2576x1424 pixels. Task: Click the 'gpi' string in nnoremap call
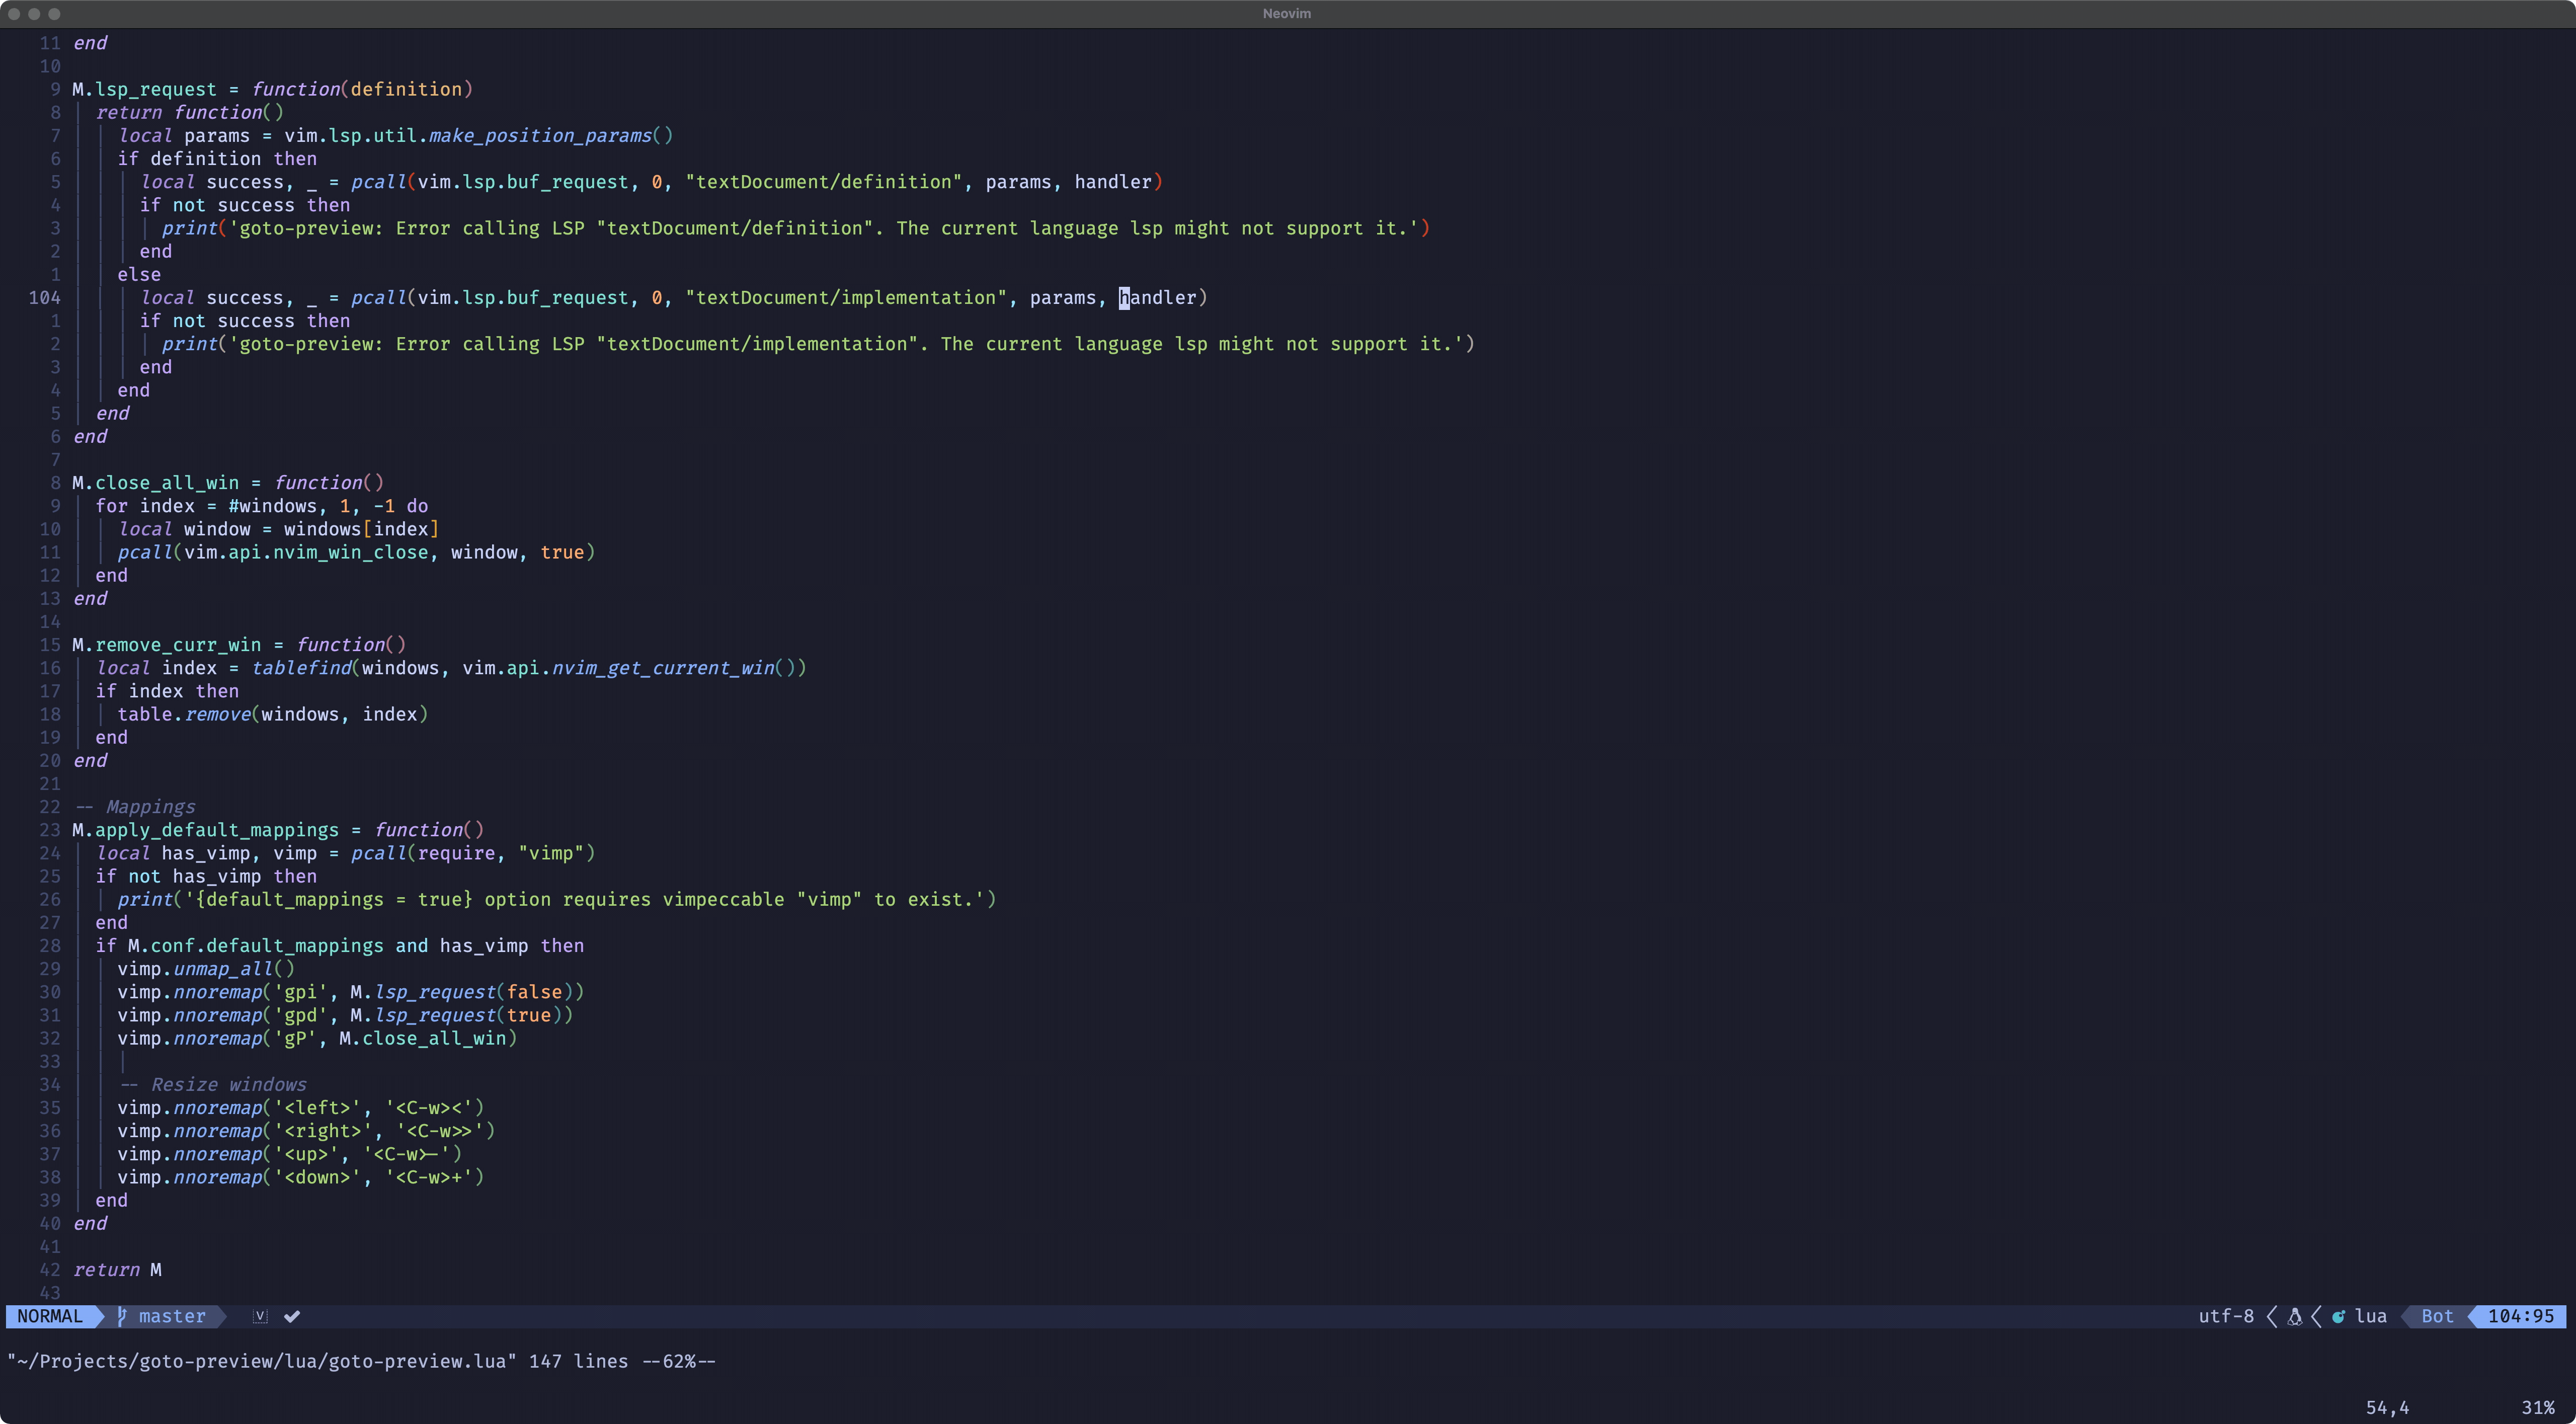pos(300,992)
